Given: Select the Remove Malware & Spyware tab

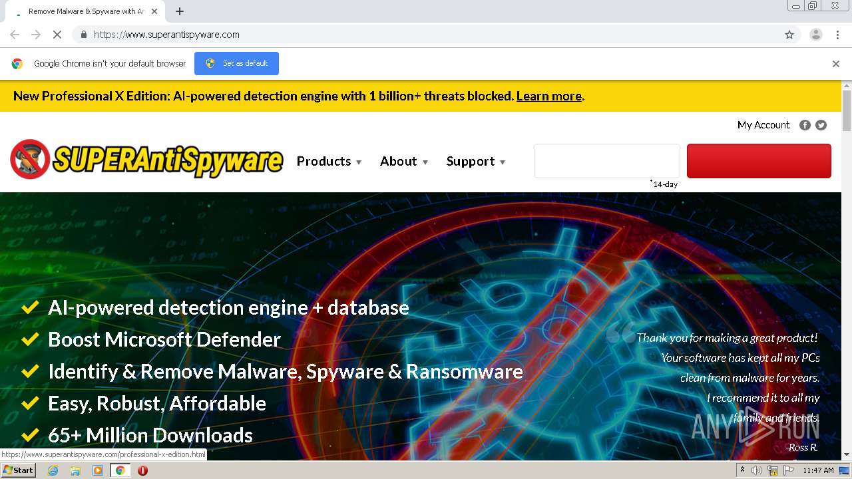Looking at the screenshot, I should [87, 11].
